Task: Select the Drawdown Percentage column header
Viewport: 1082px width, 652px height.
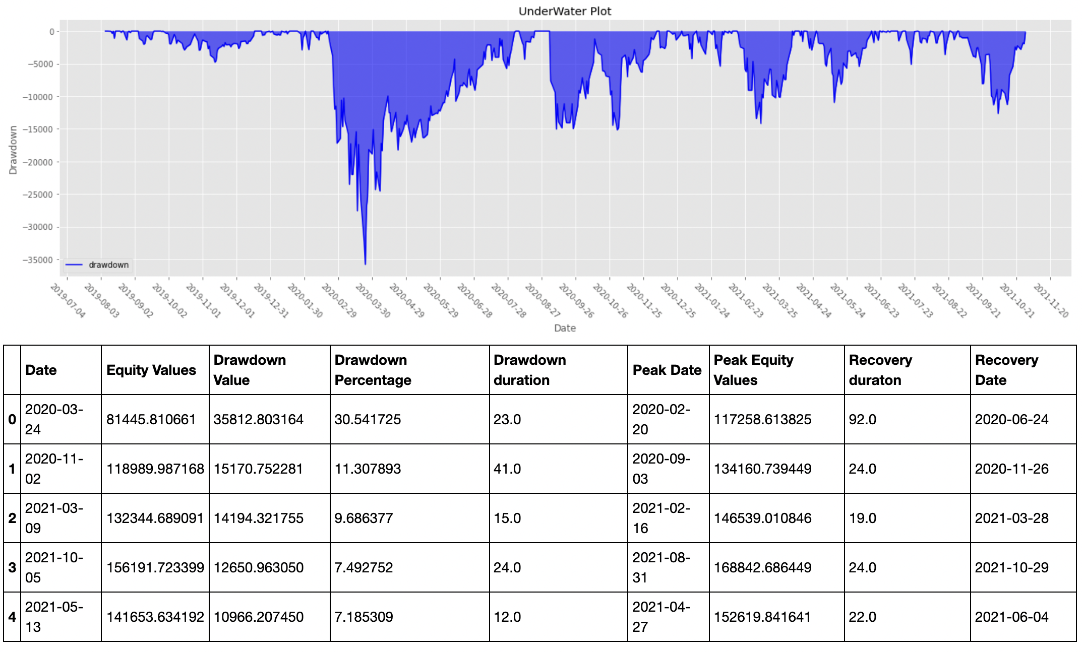Action: 371,370
